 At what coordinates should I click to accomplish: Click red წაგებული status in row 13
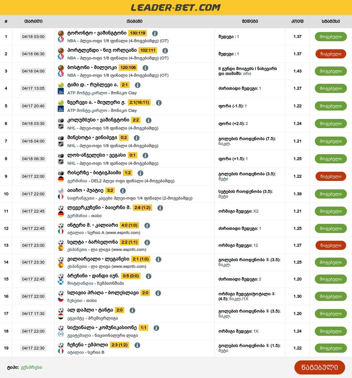click(x=331, y=245)
